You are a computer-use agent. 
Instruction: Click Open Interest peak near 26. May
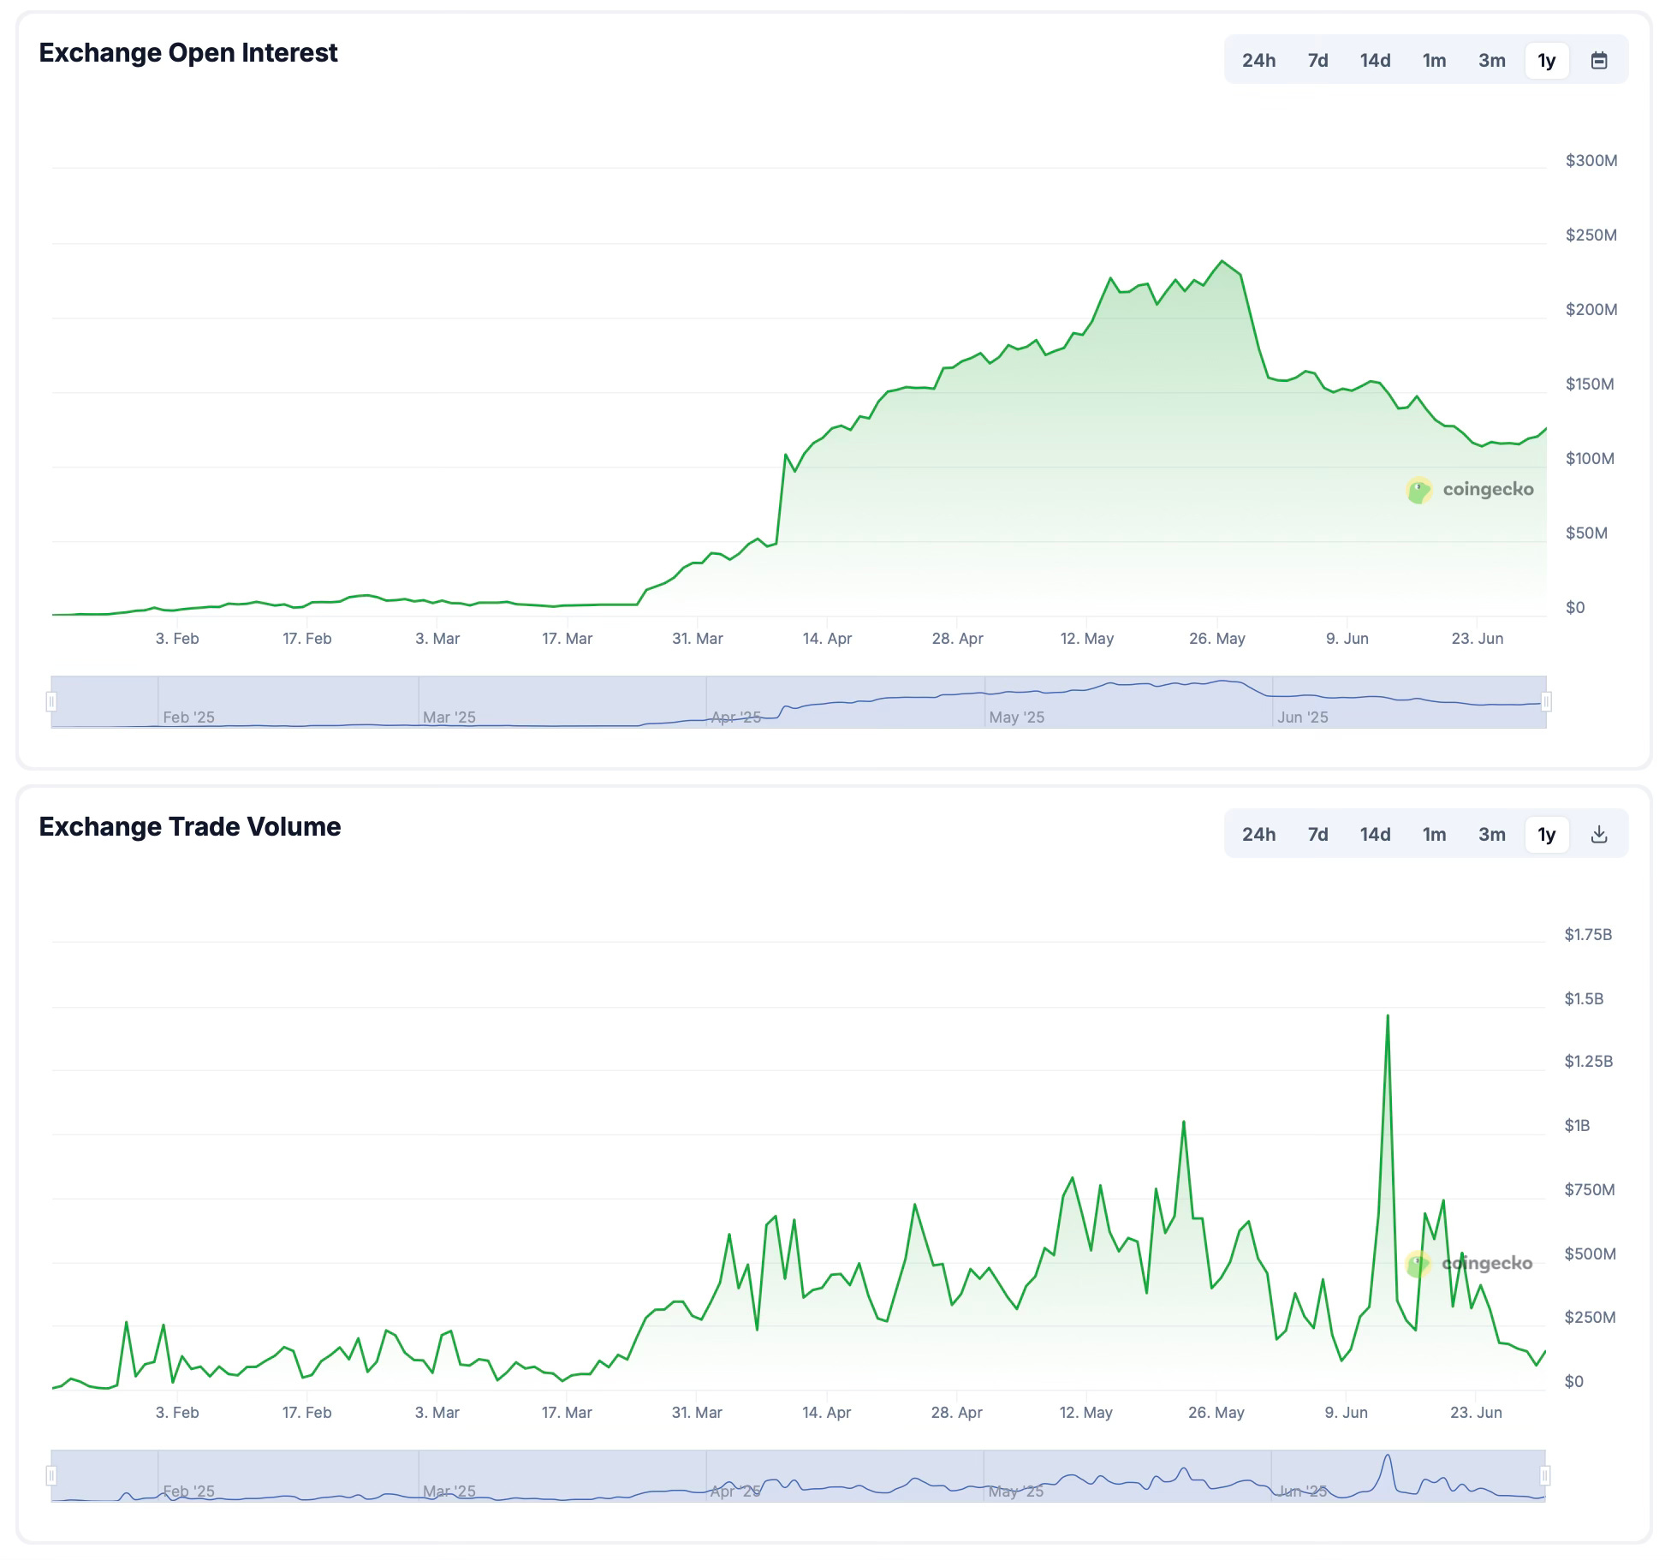tap(1222, 261)
